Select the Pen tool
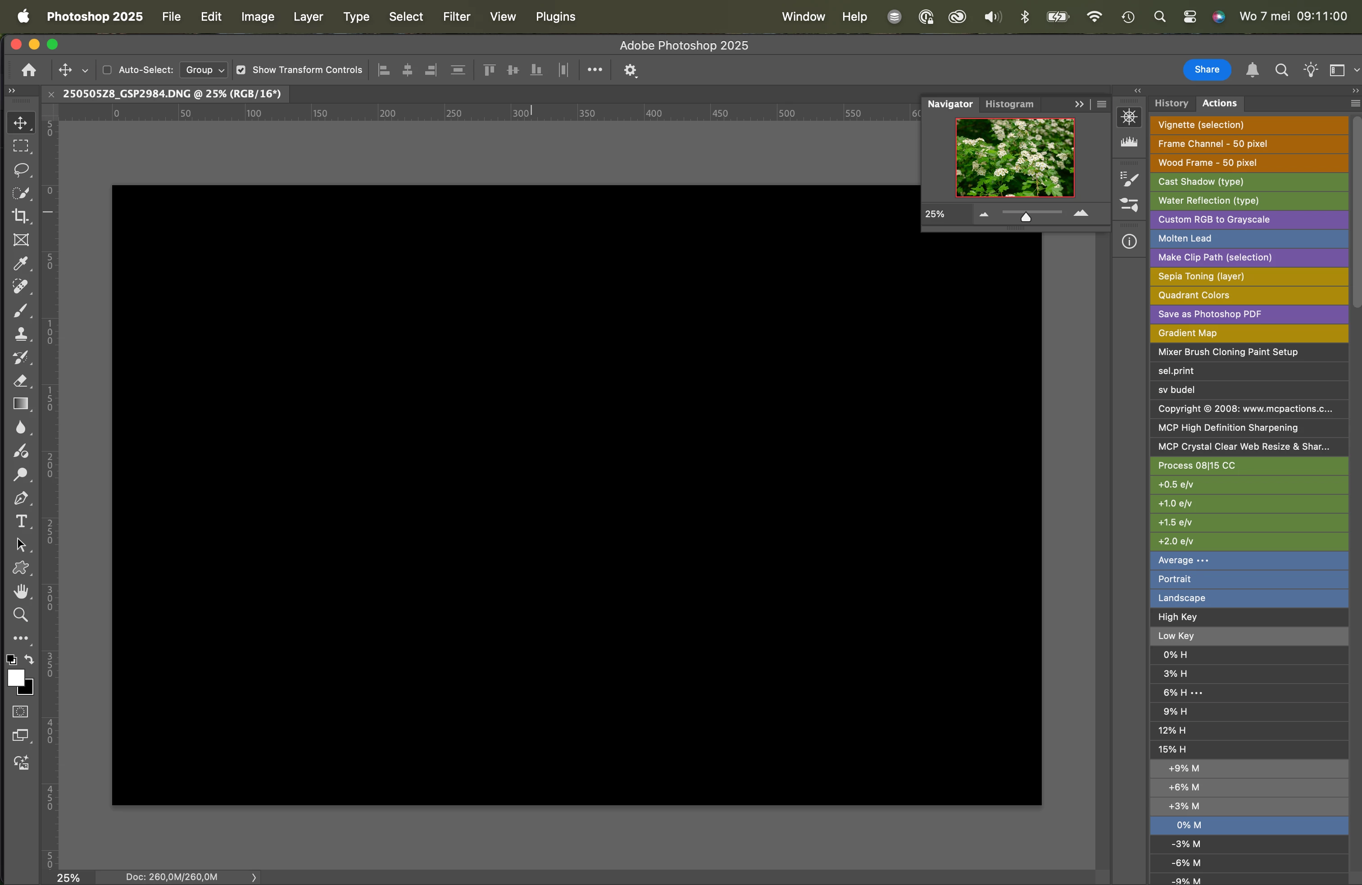 click(x=21, y=497)
